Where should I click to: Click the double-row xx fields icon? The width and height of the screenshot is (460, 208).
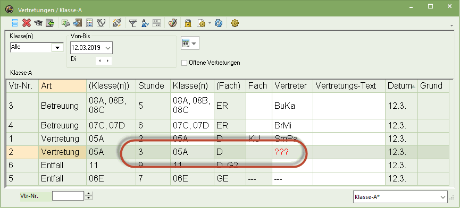tap(157, 23)
